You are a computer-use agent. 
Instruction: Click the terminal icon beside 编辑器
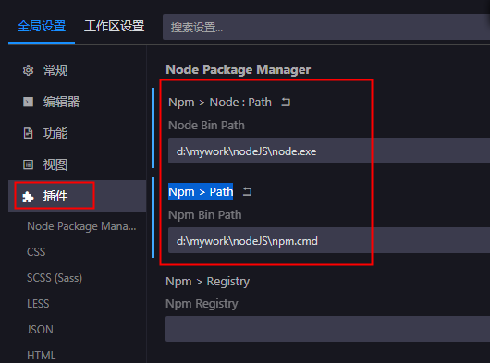(x=28, y=102)
